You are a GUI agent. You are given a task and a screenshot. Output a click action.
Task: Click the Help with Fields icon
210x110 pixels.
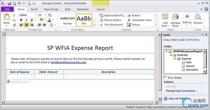[x=166, y=99]
